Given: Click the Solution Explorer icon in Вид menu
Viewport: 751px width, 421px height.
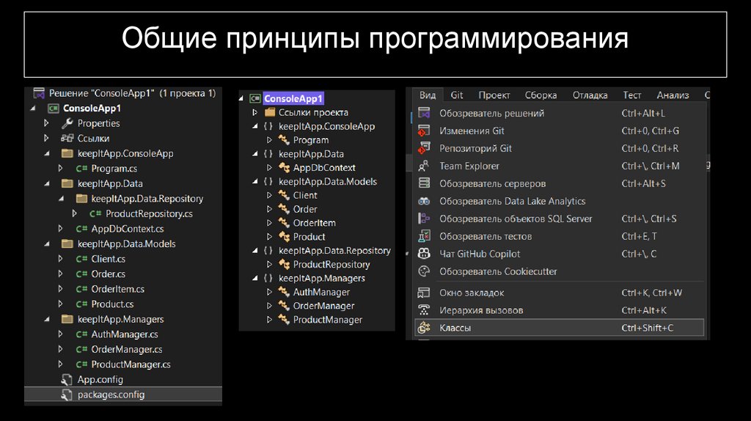Looking at the screenshot, I should click(x=424, y=113).
